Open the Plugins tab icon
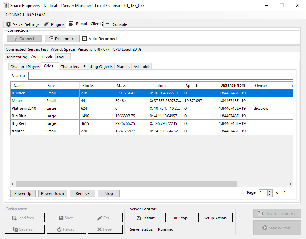The width and height of the screenshot is (306, 239). (46, 24)
